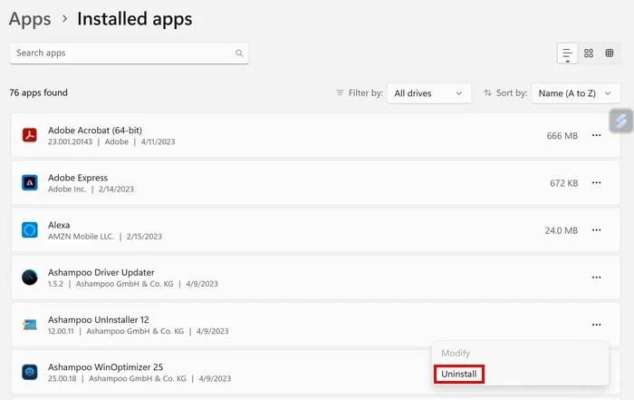
Task: Open more options for Adobe Acrobat
Action: click(x=596, y=136)
